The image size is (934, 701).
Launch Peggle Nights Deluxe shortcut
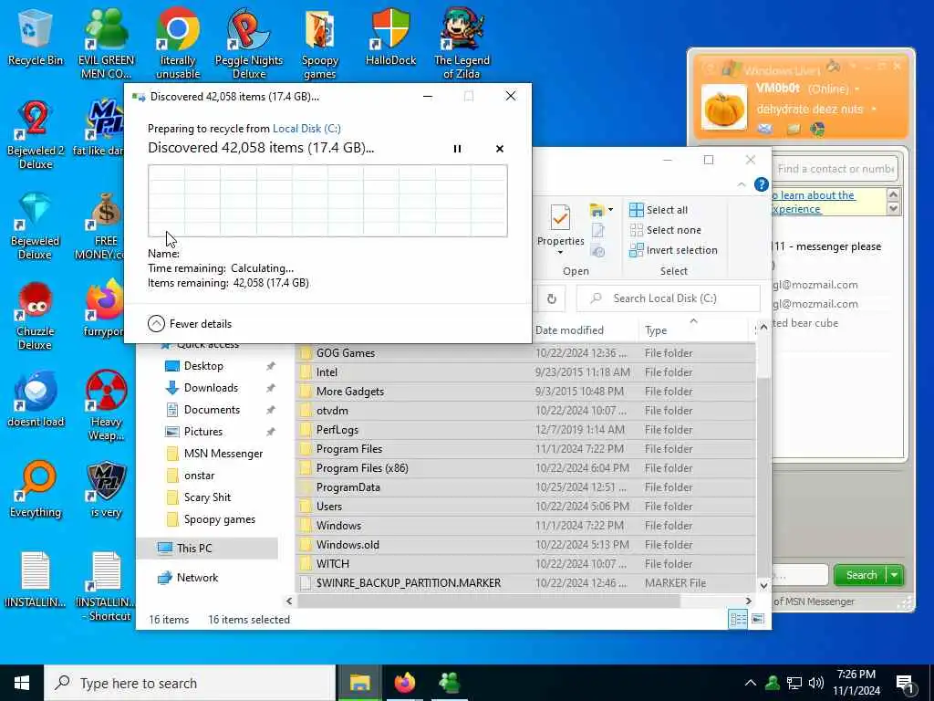click(249, 44)
